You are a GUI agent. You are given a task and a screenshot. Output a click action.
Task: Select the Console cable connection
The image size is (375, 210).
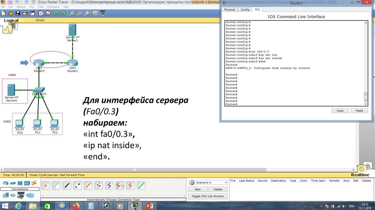coord(56,185)
